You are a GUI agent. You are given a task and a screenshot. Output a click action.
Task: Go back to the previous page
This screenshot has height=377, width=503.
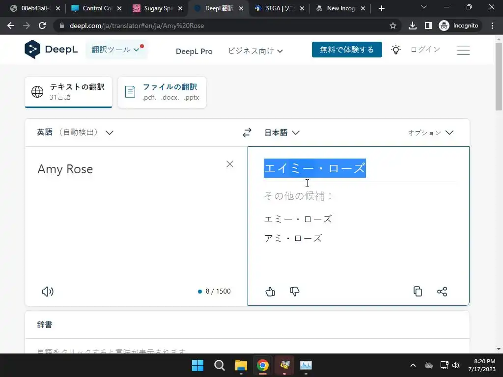(11, 26)
